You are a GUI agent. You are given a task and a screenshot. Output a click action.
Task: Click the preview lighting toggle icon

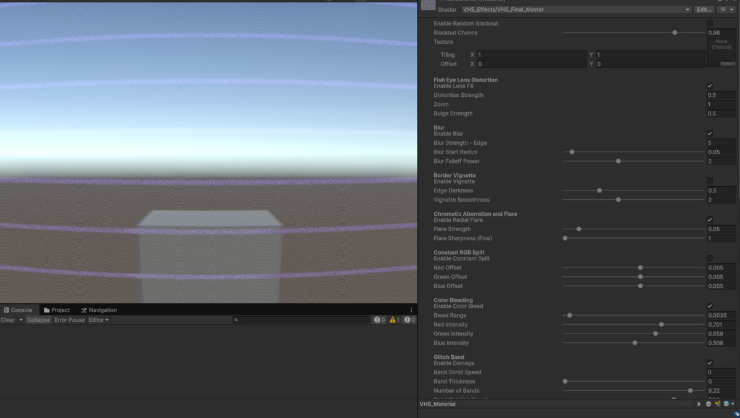(717, 404)
